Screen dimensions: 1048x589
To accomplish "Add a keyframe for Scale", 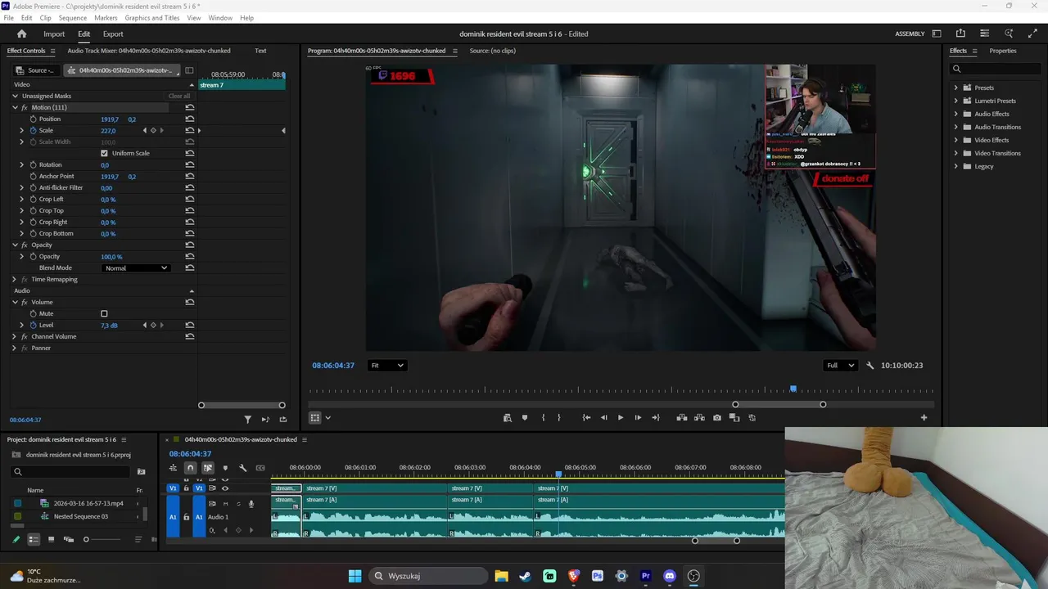I will [153, 130].
